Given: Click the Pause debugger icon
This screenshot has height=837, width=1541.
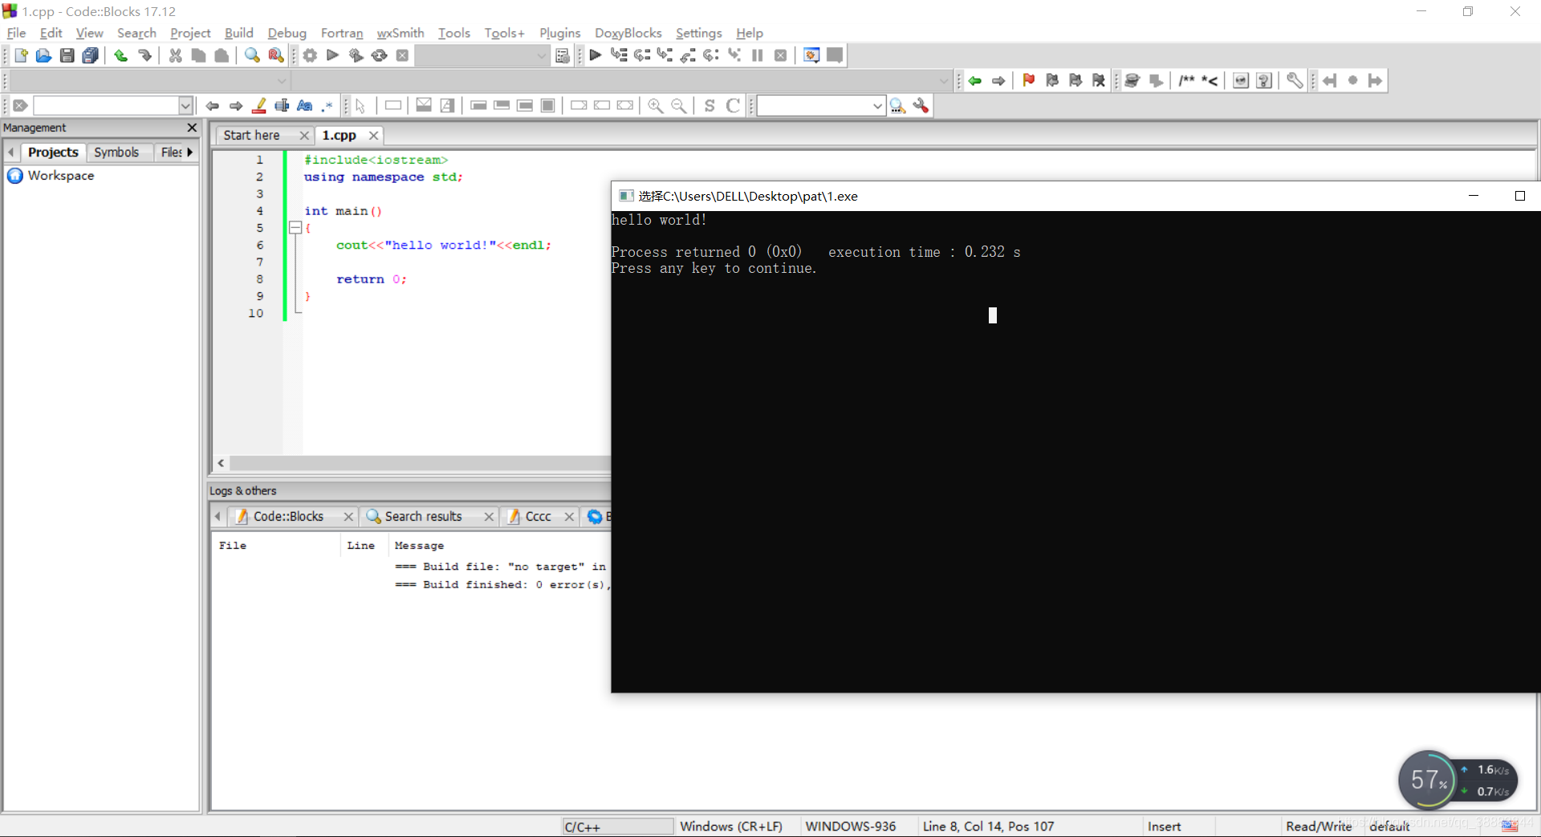Looking at the screenshot, I should pos(757,55).
